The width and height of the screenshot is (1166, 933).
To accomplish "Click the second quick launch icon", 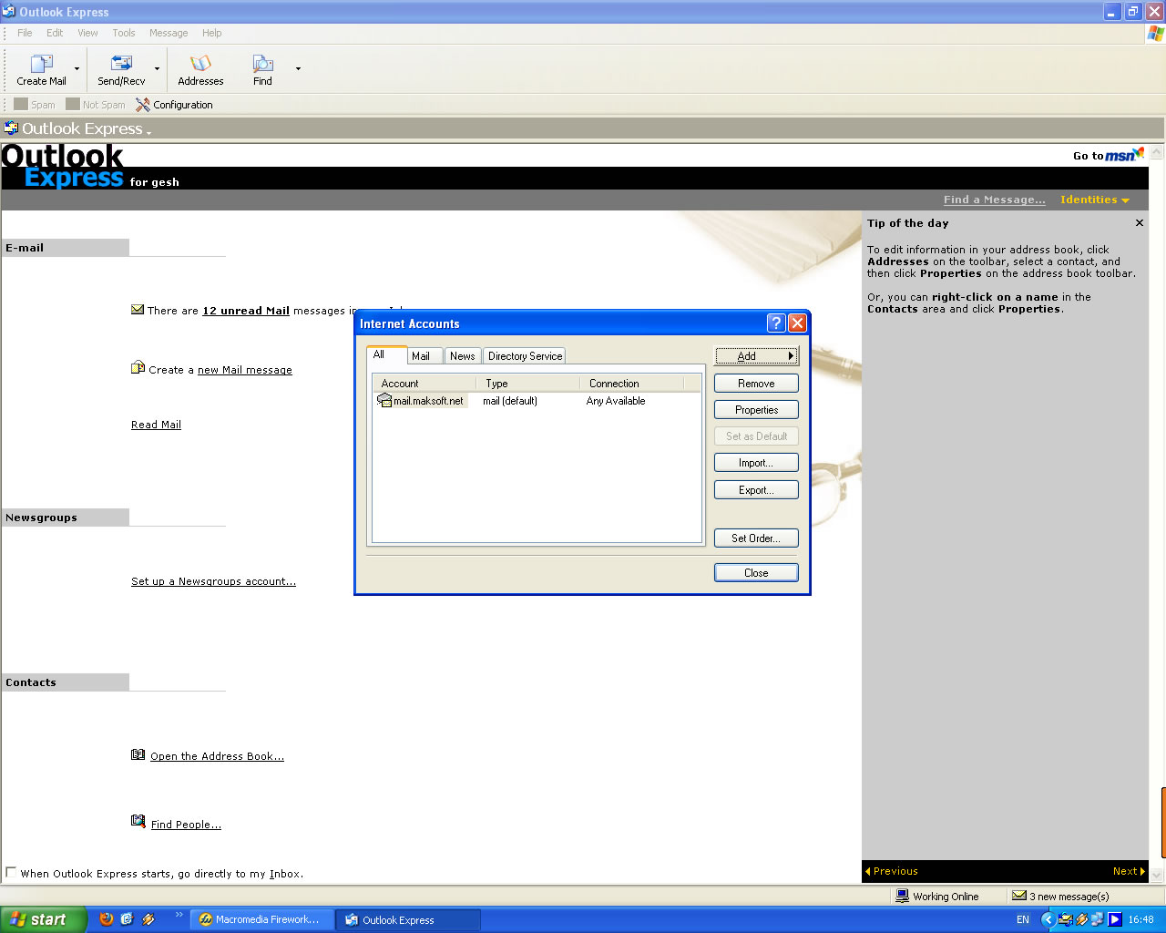I will coord(127,918).
